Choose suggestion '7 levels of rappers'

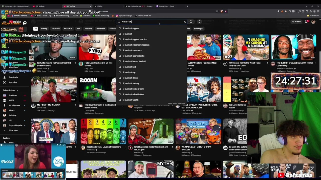[151, 28]
